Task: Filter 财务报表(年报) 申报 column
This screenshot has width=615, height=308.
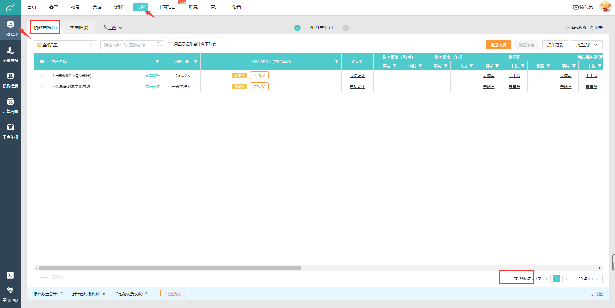Action: pyautogui.click(x=471, y=66)
